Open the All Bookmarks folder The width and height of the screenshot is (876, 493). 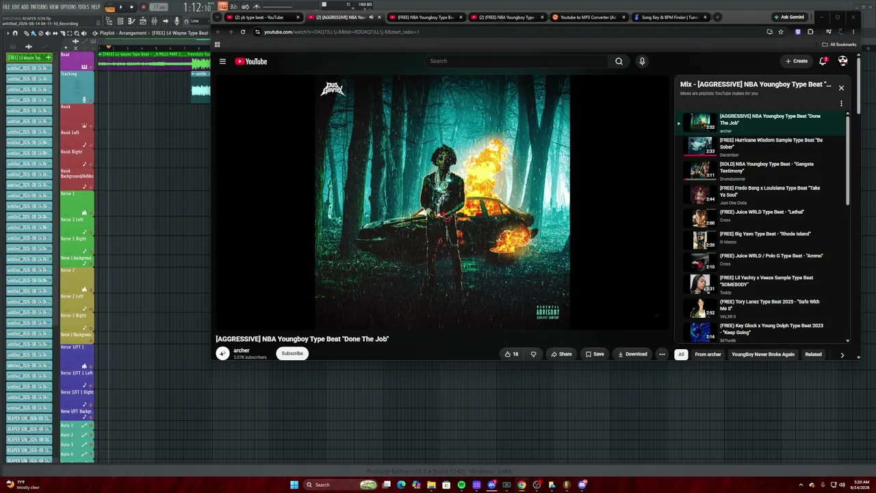[x=839, y=45]
